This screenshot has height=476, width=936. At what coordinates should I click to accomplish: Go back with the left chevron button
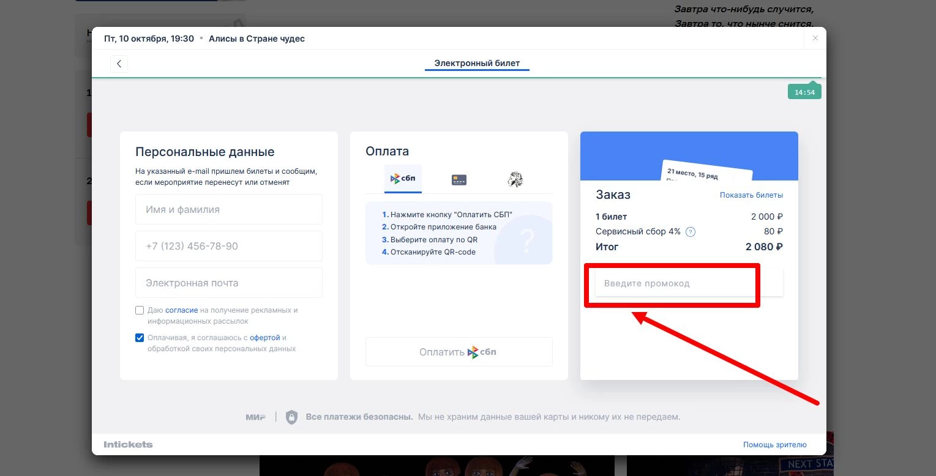(x=119, y=64)
